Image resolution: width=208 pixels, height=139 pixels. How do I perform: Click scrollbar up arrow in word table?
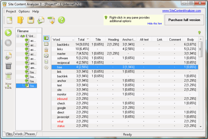(201, 39)
